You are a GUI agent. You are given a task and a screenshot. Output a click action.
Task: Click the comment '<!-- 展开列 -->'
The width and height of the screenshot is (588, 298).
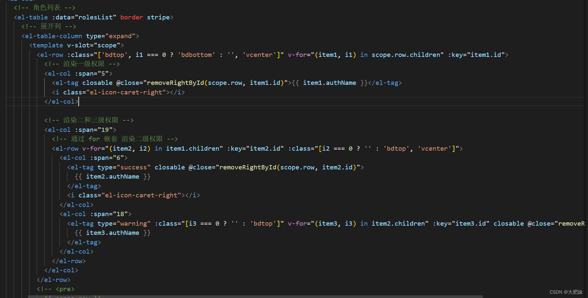click(49, 26)
